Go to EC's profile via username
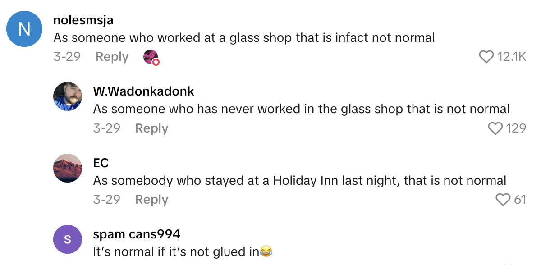Image resolution: width=541 pixels, height=265 pixels. click(x=101, y=163)
